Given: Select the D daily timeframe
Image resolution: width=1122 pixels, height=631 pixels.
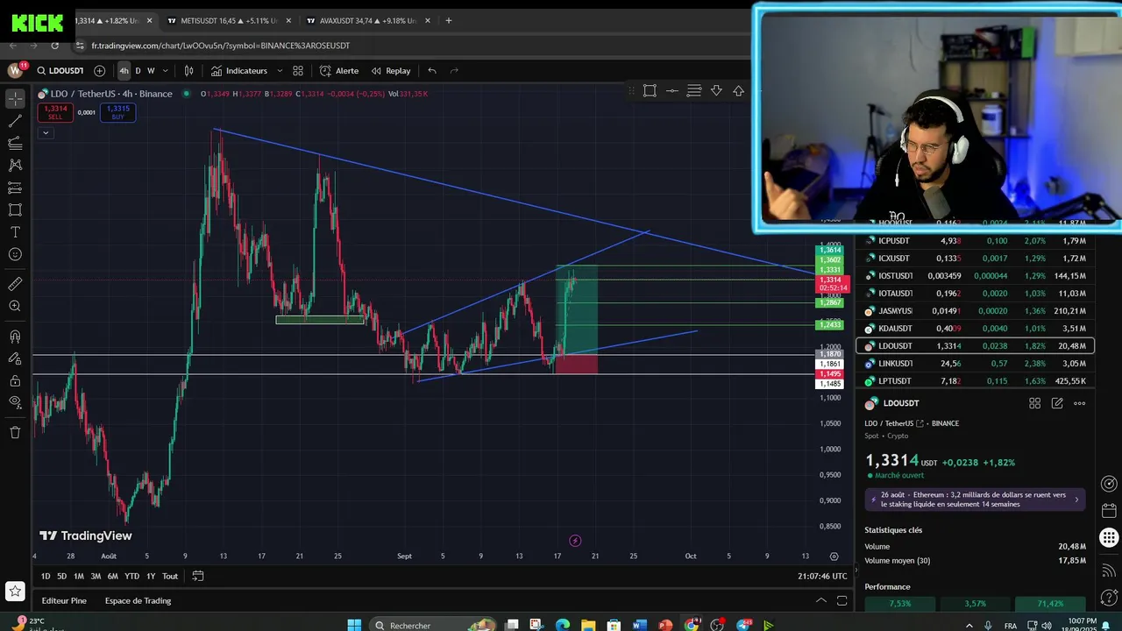Looking at the screenshot, I should pos(138,71).
